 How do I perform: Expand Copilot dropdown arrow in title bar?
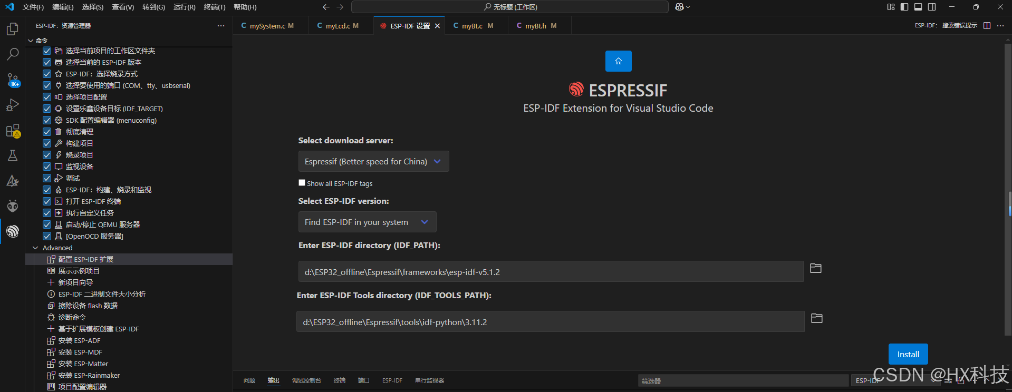pyautogui.click(x=688, y=7)
